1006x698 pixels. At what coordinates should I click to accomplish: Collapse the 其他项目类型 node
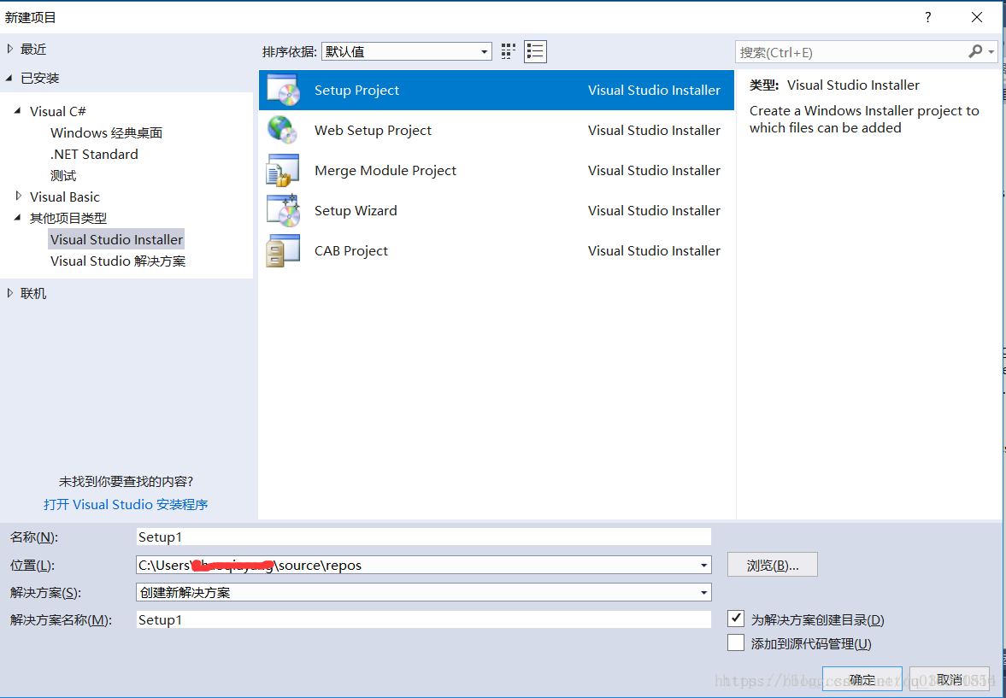coord(19,218)
